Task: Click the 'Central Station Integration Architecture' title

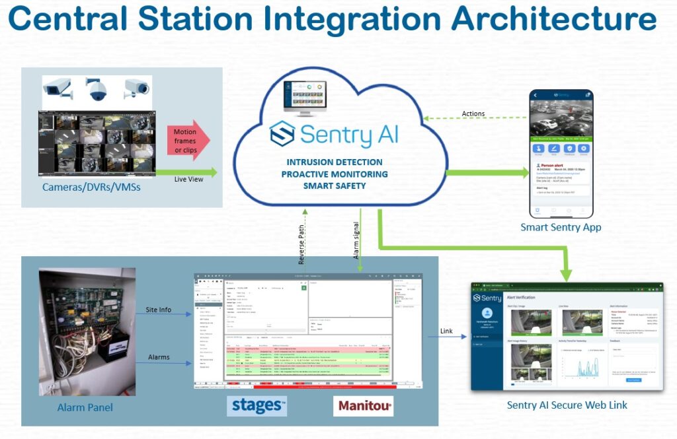Action: [x=333, y=18]
